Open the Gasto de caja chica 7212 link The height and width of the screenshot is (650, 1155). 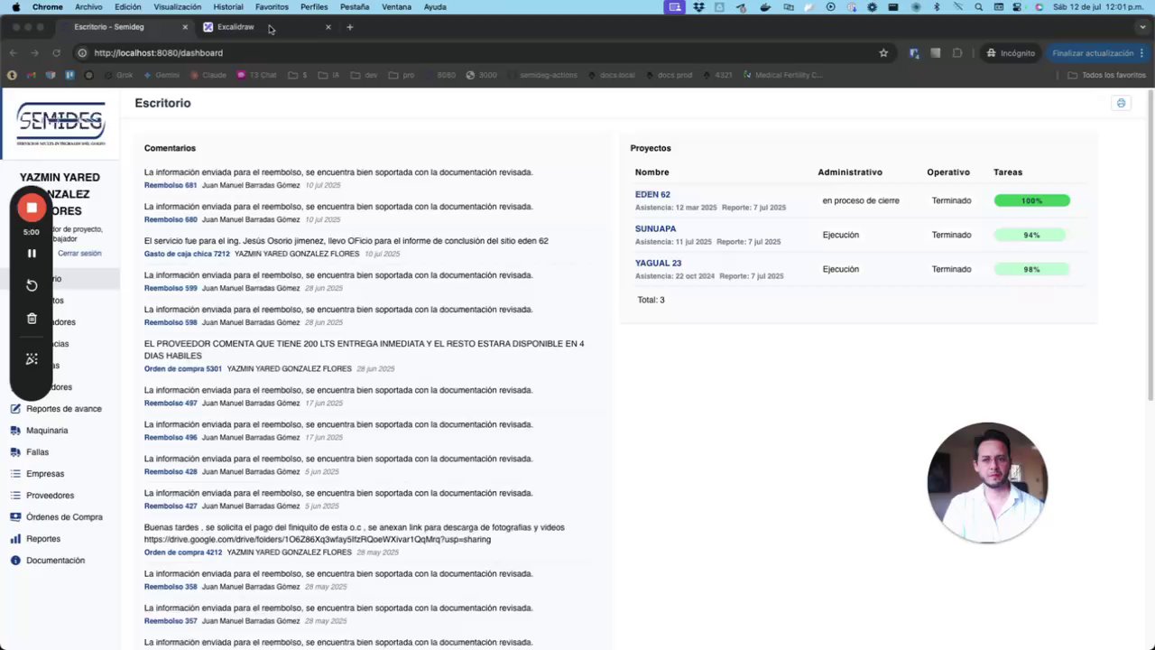pyautogui.click(x=187, y=254)
